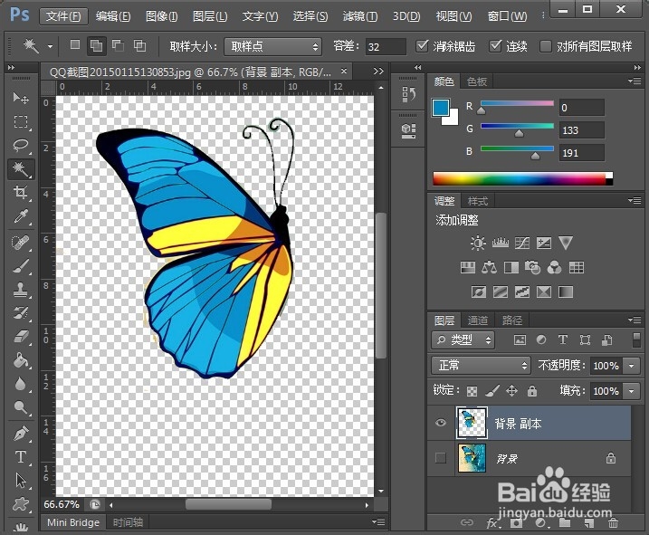Open the 图像(I) menu

click(x=162, y=16)
